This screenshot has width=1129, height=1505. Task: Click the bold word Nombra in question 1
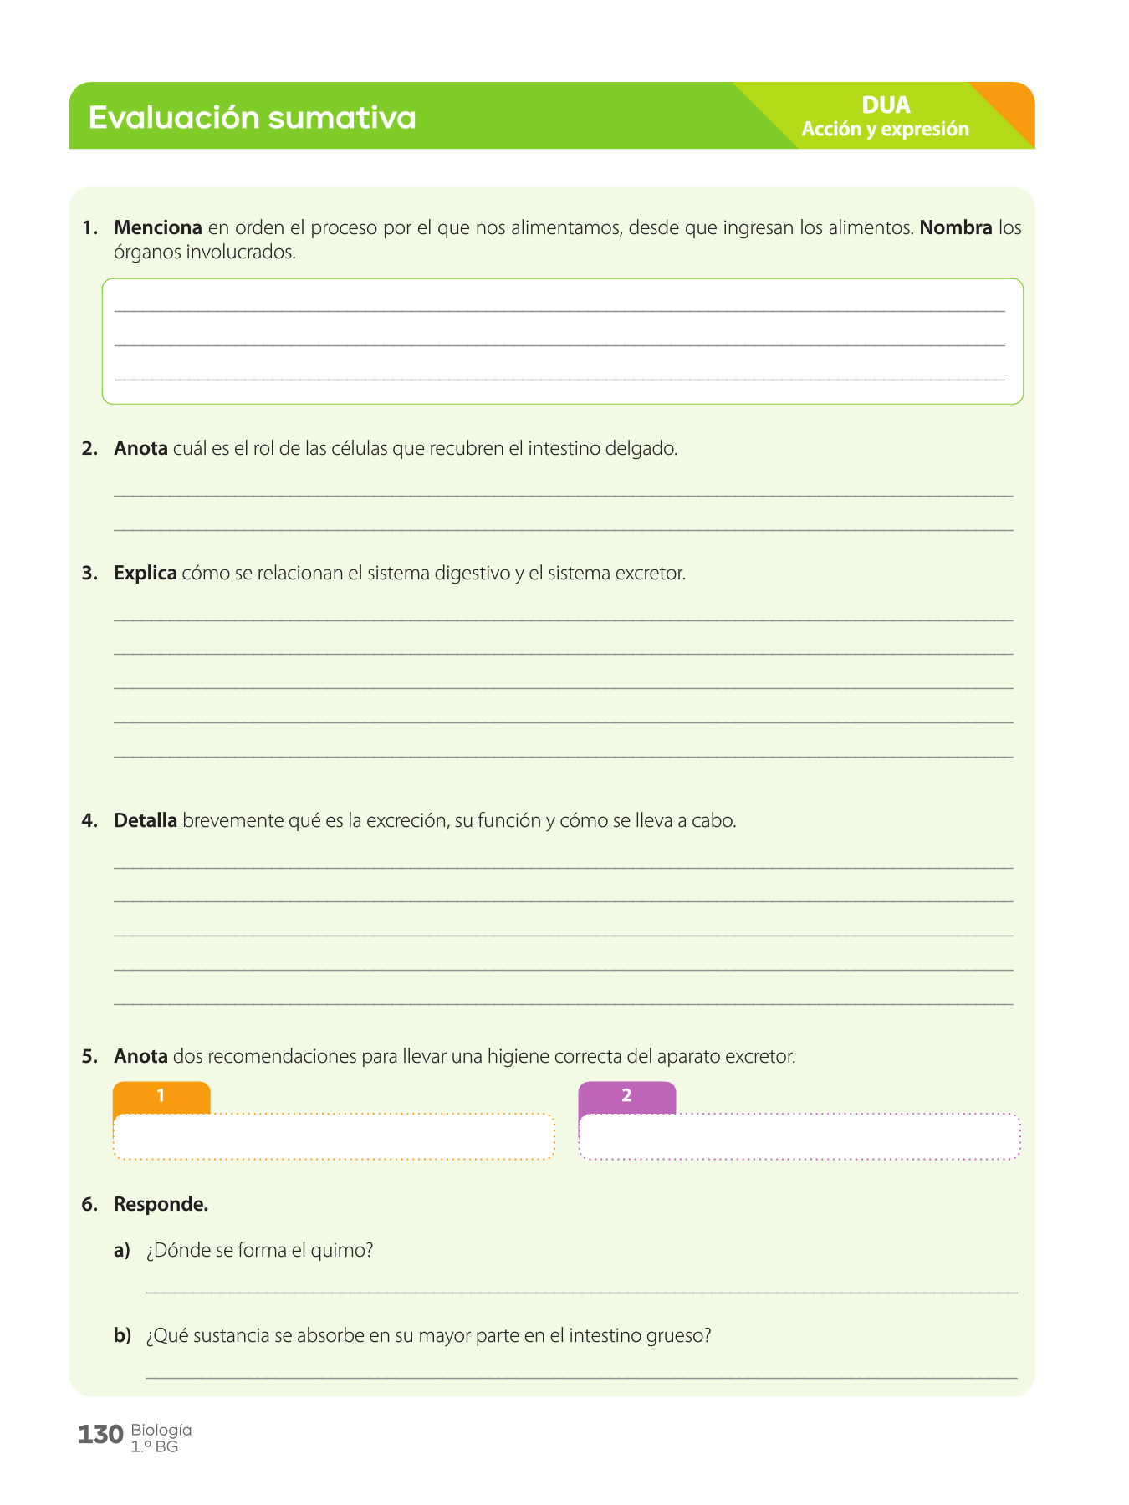pyautogui.click(x=956, y=227)
